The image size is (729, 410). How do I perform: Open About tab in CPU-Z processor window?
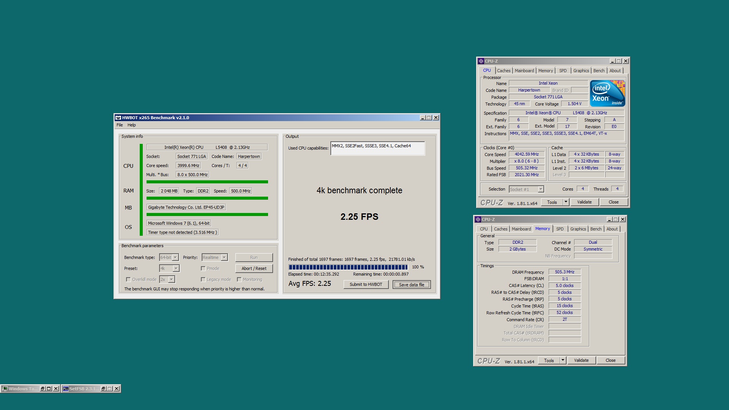click(x=615, y=71)
